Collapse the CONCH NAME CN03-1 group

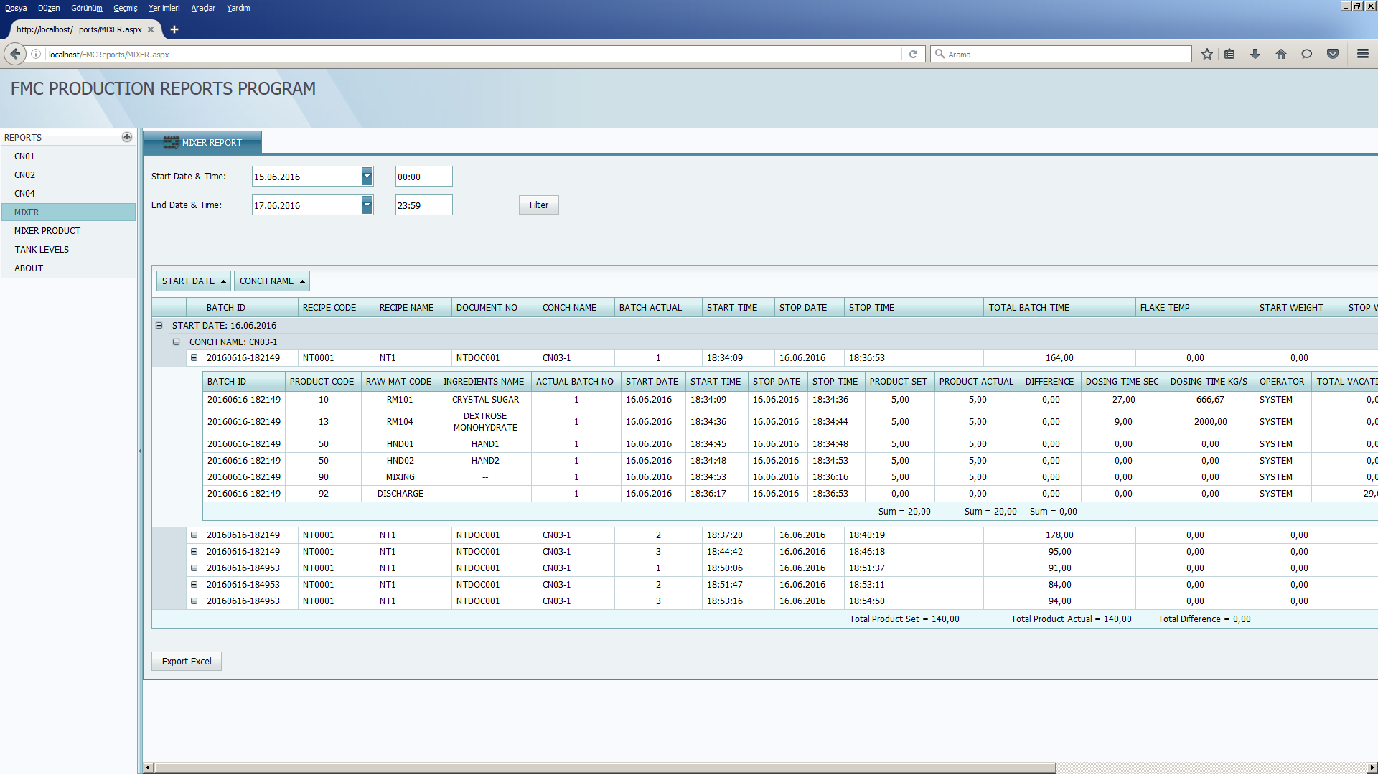point(177,342)
